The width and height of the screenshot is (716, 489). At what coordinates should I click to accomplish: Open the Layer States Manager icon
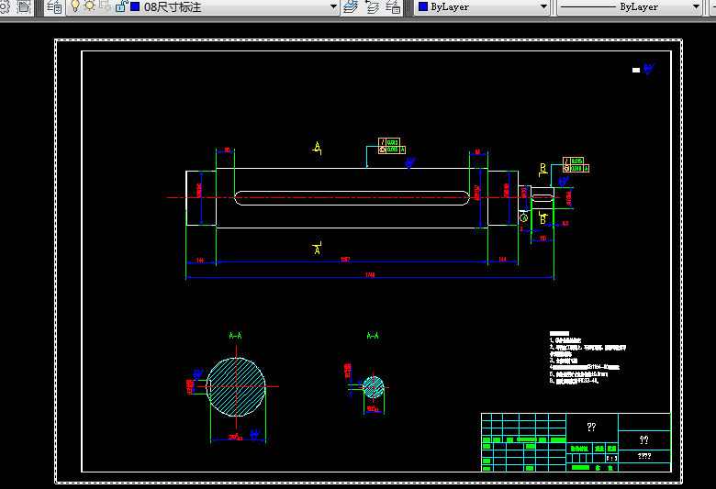pyautogui.click(x=393, y=6)
